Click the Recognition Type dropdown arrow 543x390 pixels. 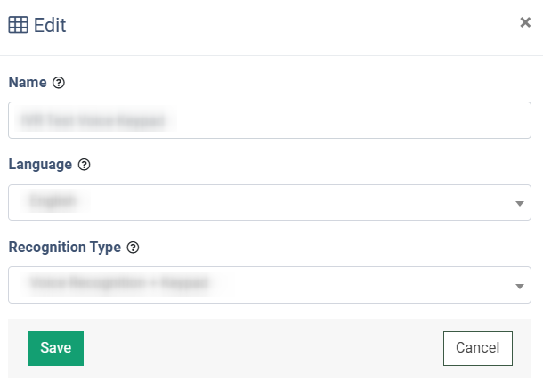tap(520, 286)
